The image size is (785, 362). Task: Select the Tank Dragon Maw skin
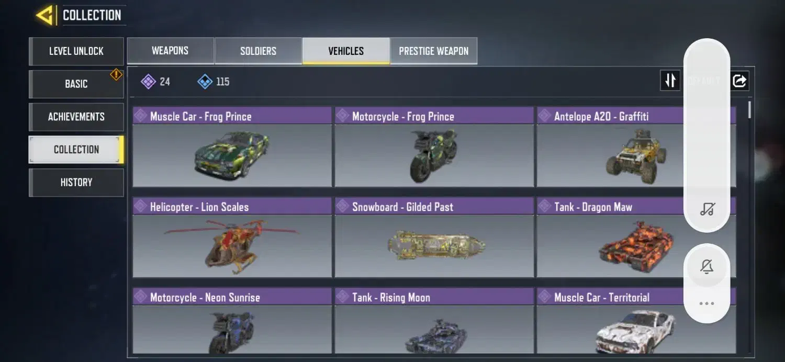pyautogui.click(x=636, y=237)
